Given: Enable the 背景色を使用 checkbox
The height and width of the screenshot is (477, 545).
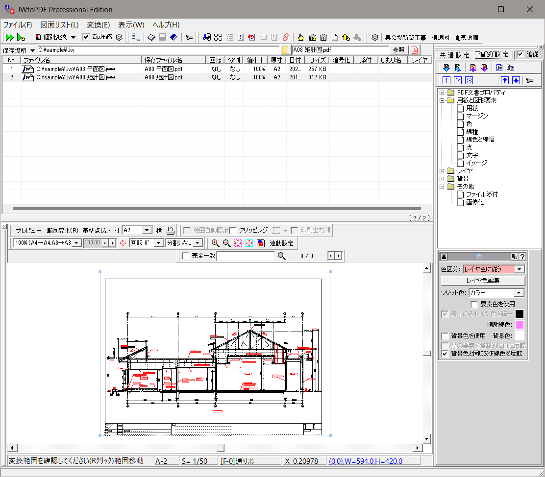Looking at the screenshot, I should point(445,336).
